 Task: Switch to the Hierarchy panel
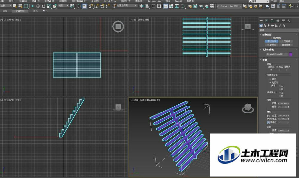click(x=272, y=21)
